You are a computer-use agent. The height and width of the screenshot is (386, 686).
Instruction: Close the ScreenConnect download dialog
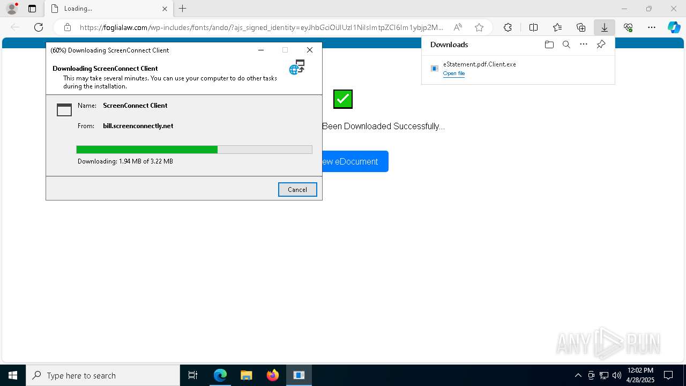tap(309, 50)
